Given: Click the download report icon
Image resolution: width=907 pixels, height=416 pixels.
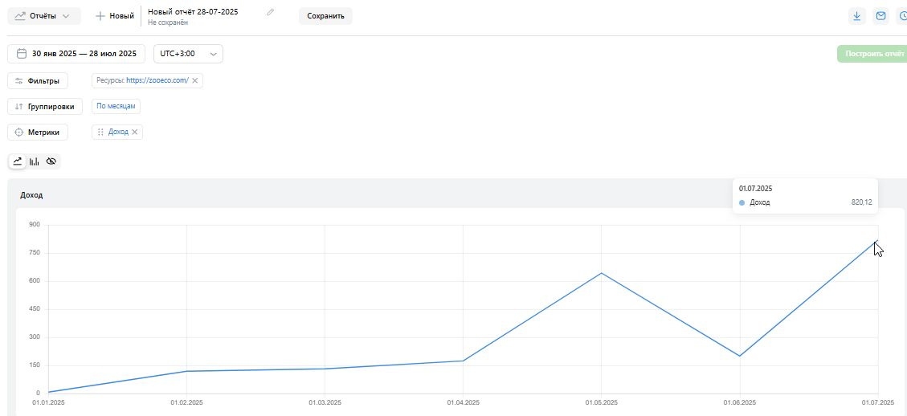Looking at the screenshot, I should 858,16.
